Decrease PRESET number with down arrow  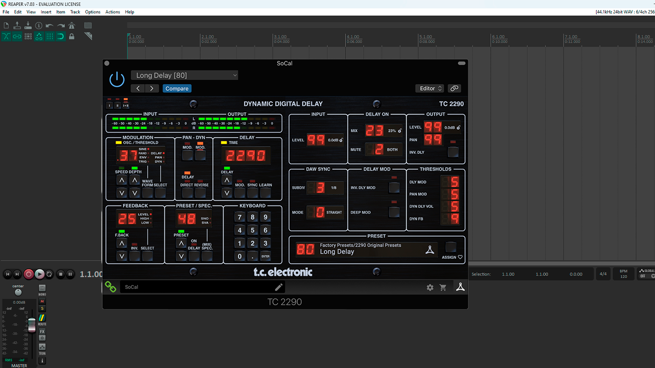(181, 256)
